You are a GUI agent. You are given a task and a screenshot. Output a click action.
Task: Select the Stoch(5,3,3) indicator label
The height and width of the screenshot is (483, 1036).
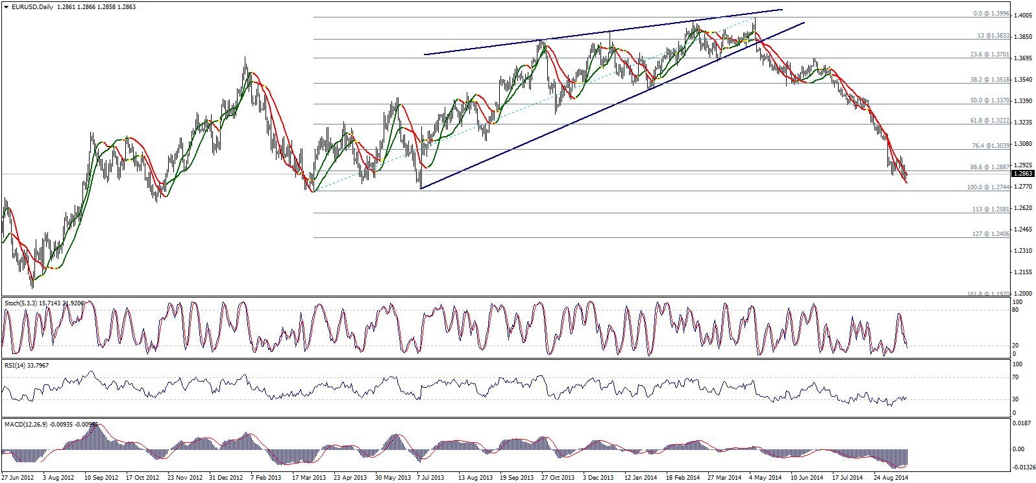[21, 303]
